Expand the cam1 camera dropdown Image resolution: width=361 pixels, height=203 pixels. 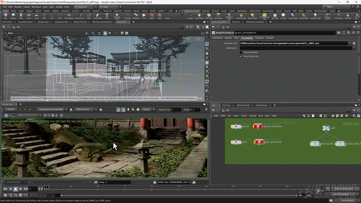[198, 39]
